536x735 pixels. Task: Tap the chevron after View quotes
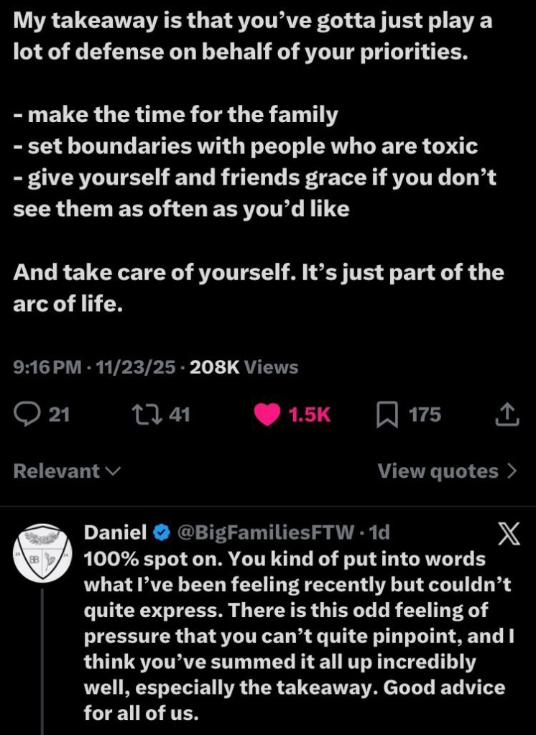pos(512,471)
